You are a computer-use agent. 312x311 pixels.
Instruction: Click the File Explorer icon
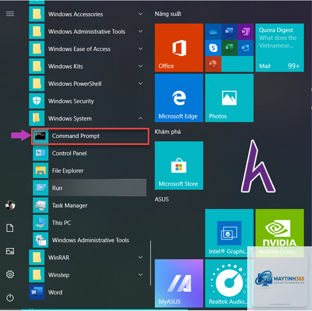tap(40, 170)
